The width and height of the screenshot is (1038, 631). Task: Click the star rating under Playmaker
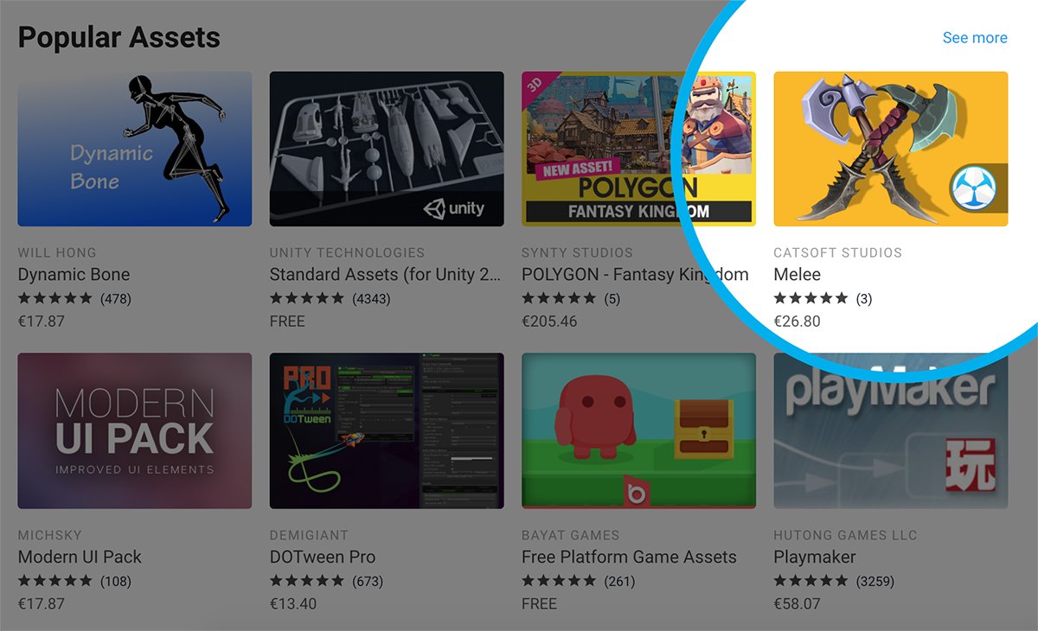click(811, 580)
